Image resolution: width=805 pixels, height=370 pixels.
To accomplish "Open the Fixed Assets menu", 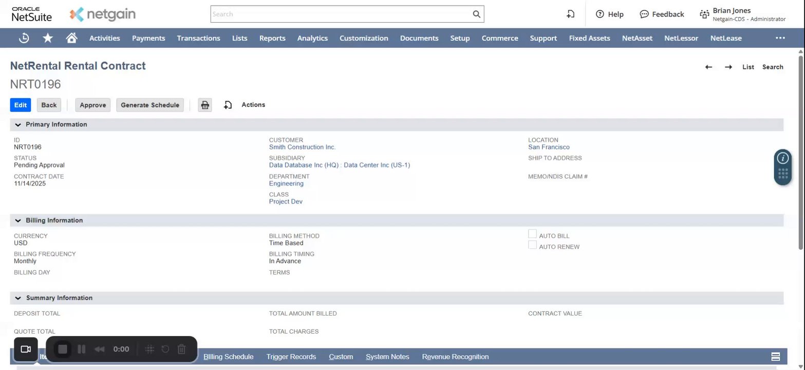I will [x=590, y=38].
